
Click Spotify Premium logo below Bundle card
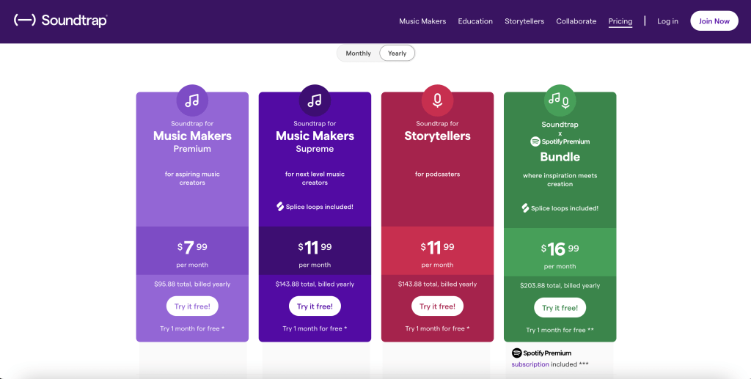tap(541, 353)
